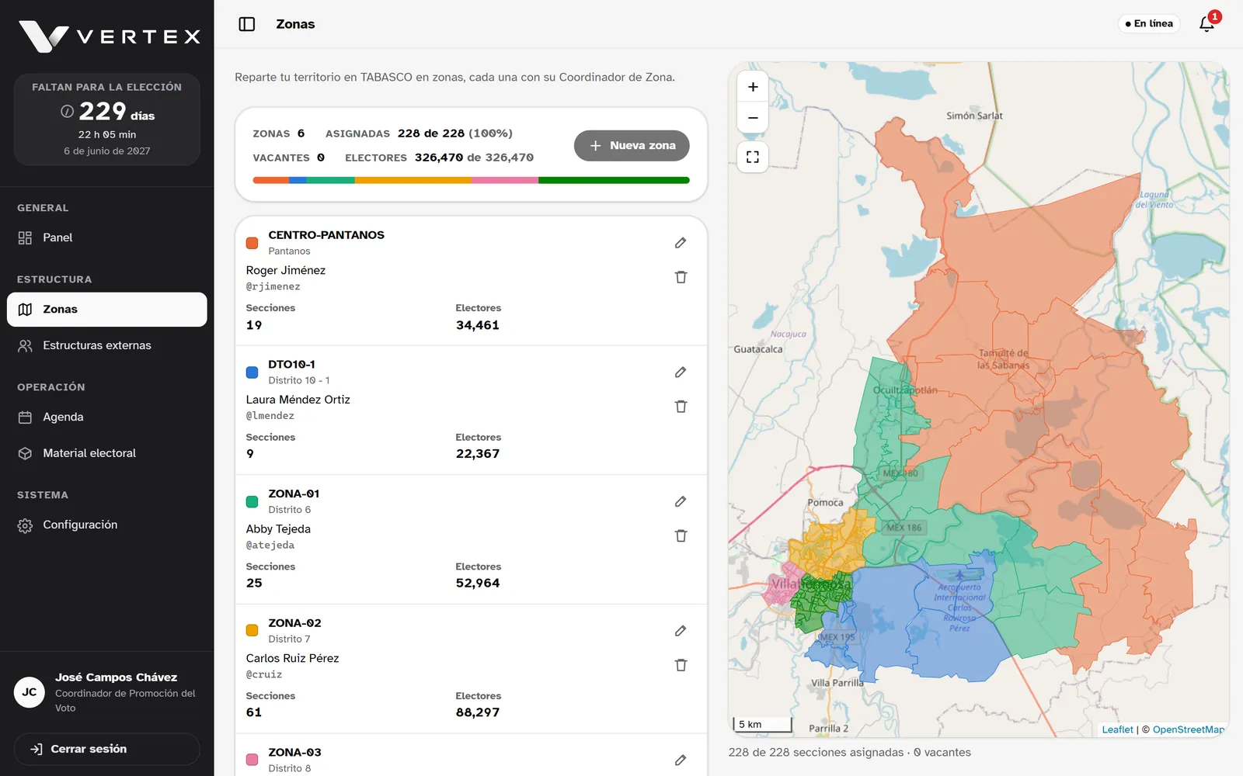Click the pink ZONA-03 color swatch
Viewport: 1243px width, 776px height.
(252, 760)
